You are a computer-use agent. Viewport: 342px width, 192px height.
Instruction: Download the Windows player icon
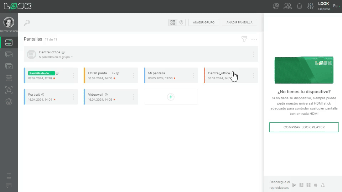point(309,185)
